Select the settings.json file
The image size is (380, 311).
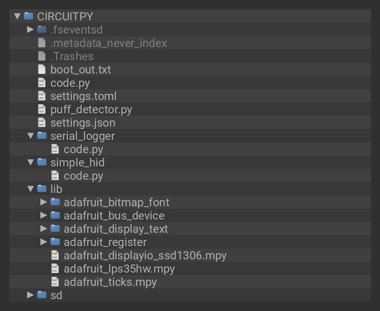83,122
